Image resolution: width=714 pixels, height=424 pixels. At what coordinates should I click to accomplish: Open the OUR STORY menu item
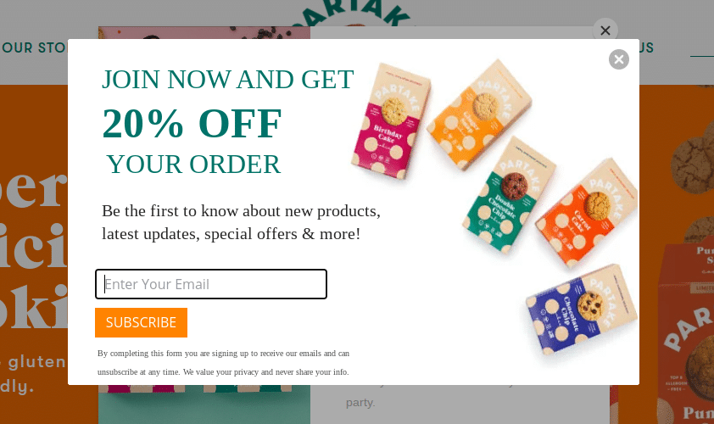pyautogui.click(x=35, y=47)
